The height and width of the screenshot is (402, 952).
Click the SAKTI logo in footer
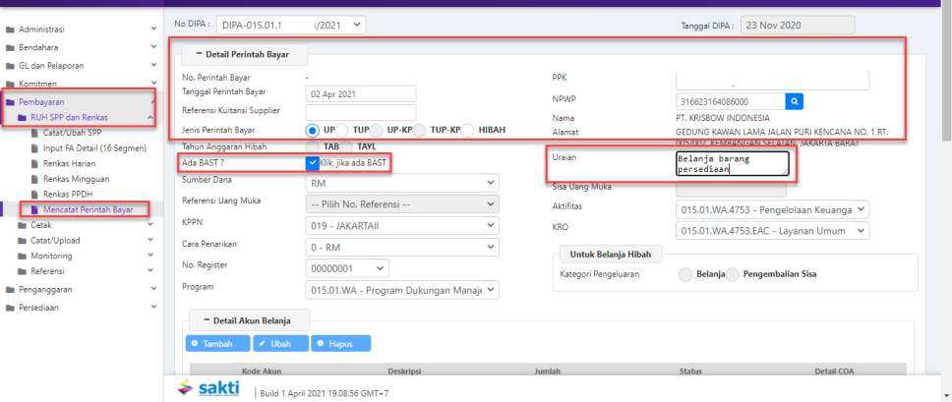[x=208, y=388]
